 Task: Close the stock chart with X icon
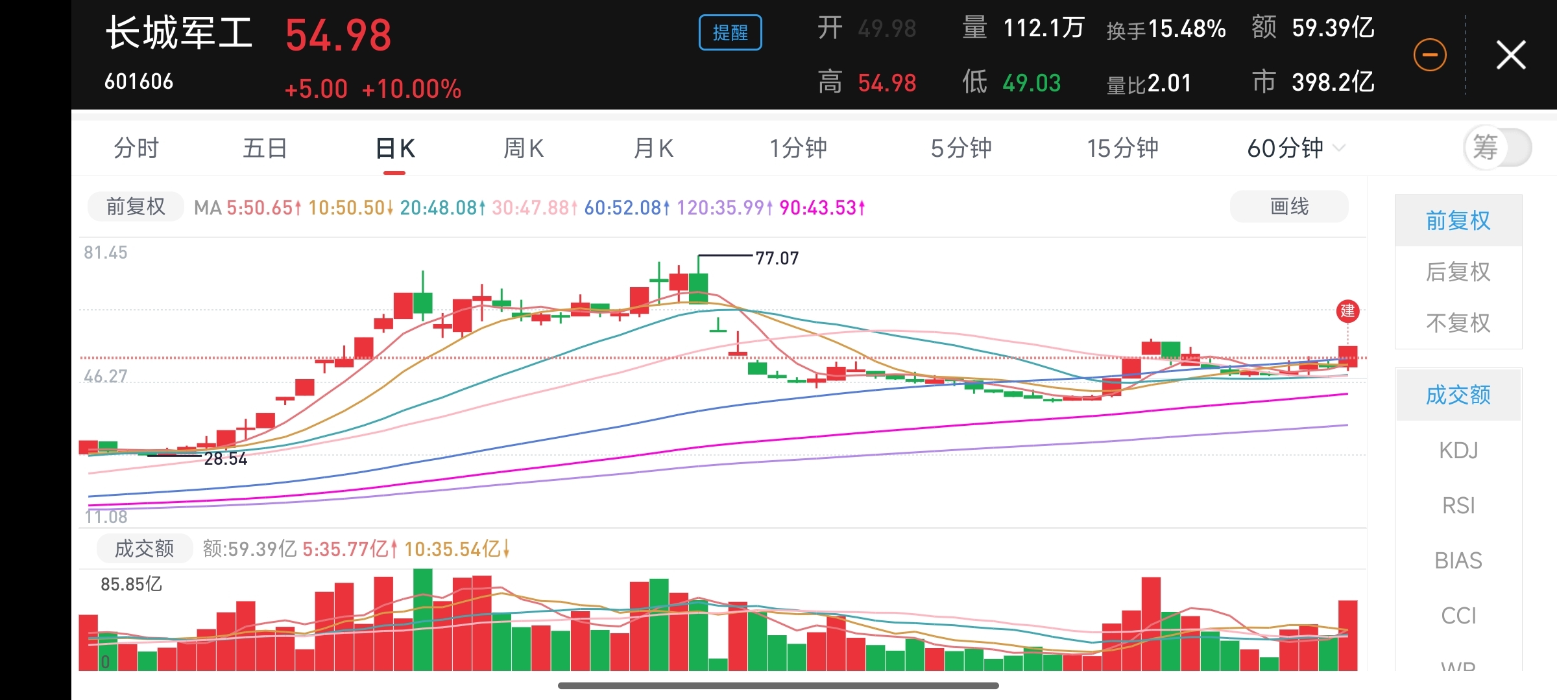point(1511,55)
